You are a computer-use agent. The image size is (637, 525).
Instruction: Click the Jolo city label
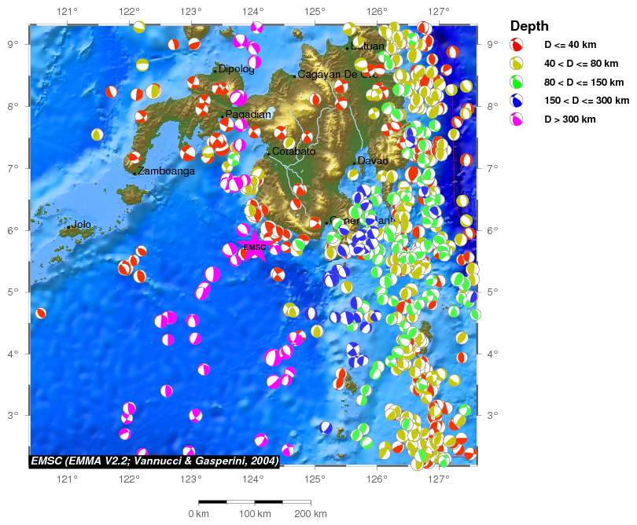[x=81, y=224]
